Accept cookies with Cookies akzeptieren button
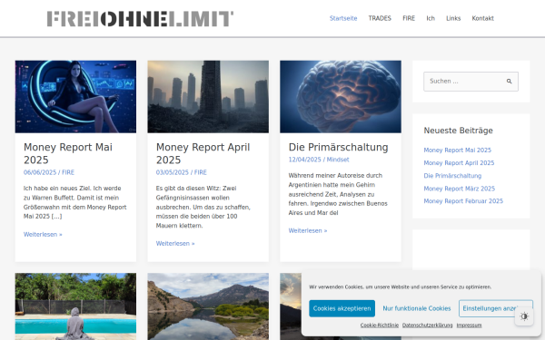This screenshot has width=545, height=340. [x=342, y=308]
